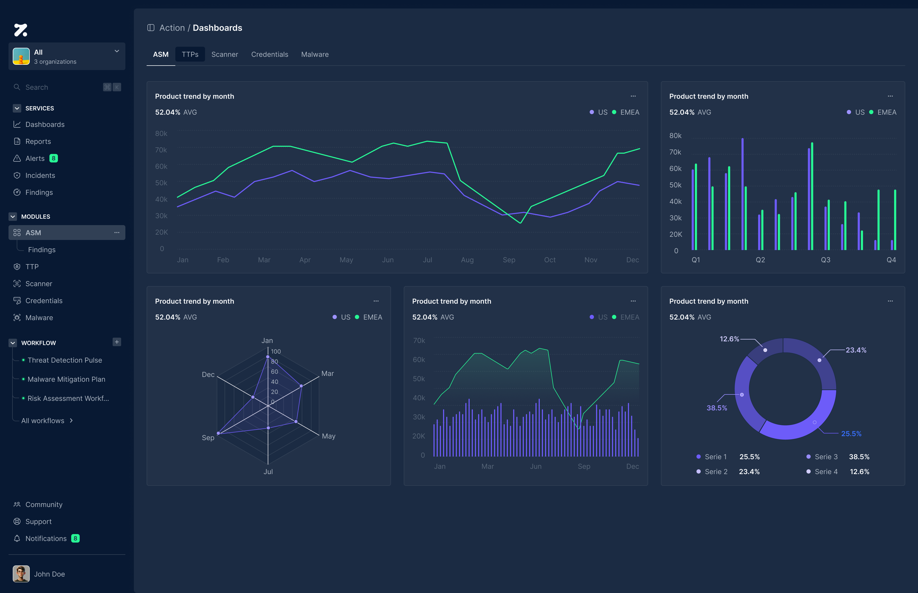Toggle EMEA series in area chart legend

(x=626, y=317)
